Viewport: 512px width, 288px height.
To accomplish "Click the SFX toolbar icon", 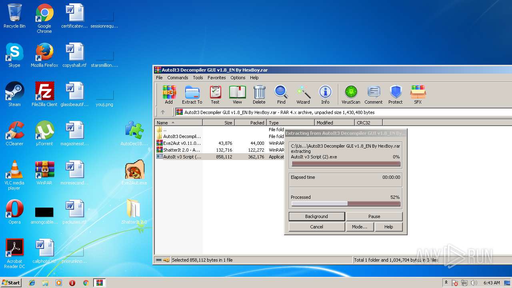I will [x=418, y=95].
